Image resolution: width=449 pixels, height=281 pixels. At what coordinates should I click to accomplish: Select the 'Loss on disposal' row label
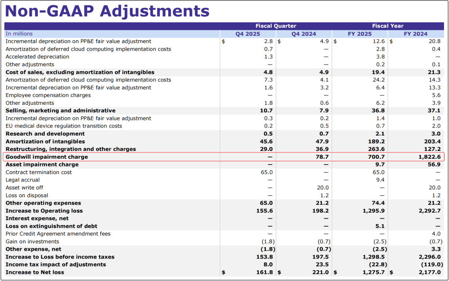27,195
